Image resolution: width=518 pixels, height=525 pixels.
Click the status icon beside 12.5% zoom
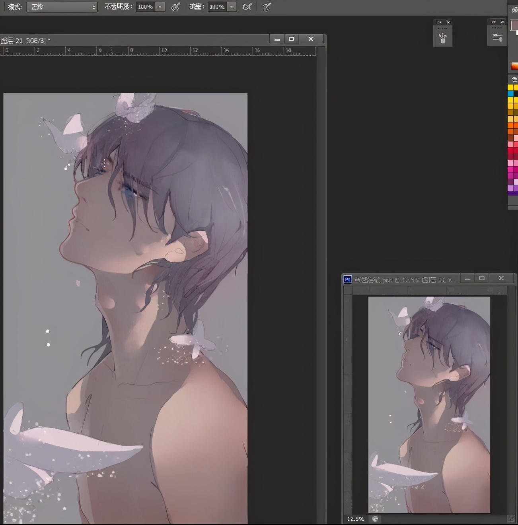(x=375, y=519)
